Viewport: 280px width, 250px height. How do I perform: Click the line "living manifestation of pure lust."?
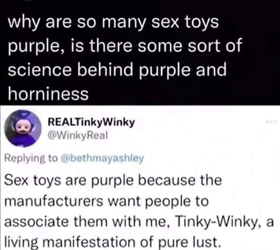point(112,242)
